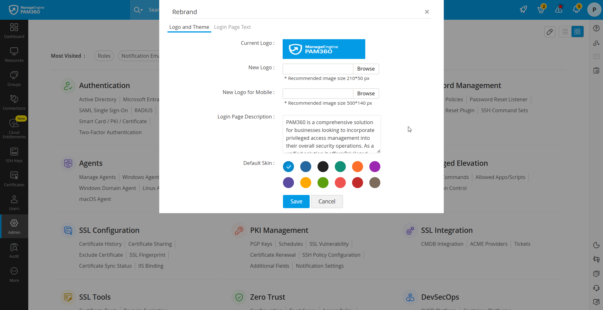Open the notifications bell with badge 5

point(577,9)
